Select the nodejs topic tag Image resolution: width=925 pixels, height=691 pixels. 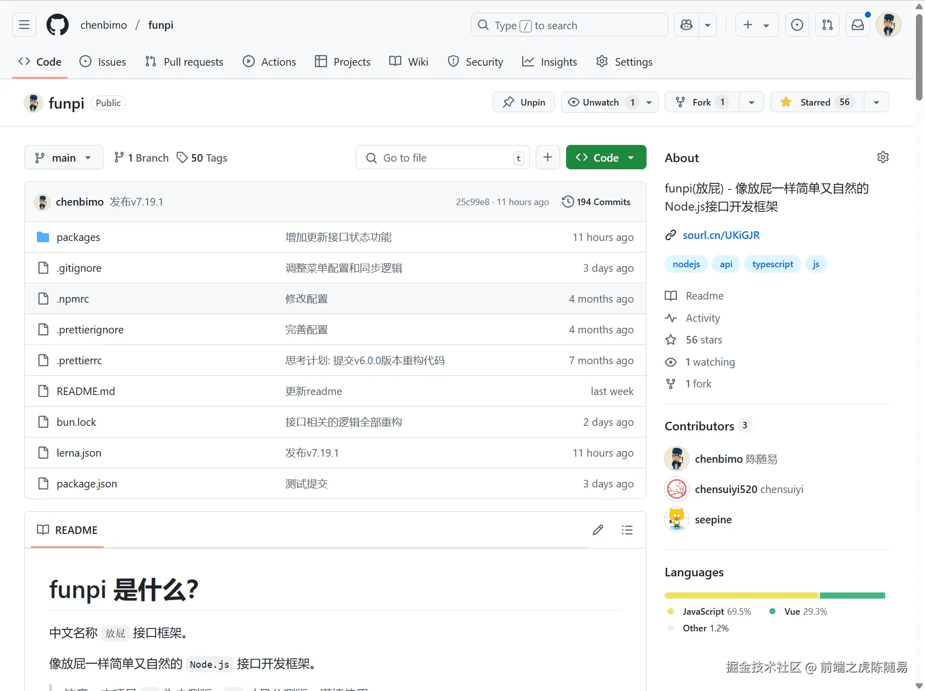686,264
